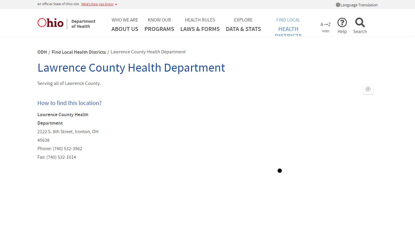Screen dimensions: 415x233
Task: Open "How to find this location?" link
Action: (69, 103)
